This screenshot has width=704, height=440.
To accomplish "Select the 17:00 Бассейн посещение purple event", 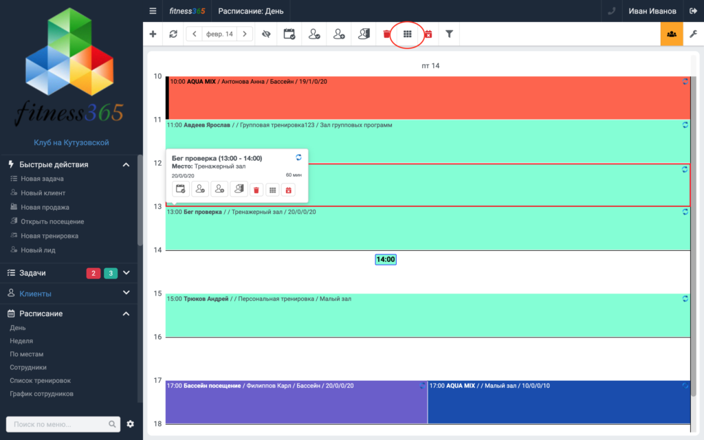I will click(x=296, y=402).
